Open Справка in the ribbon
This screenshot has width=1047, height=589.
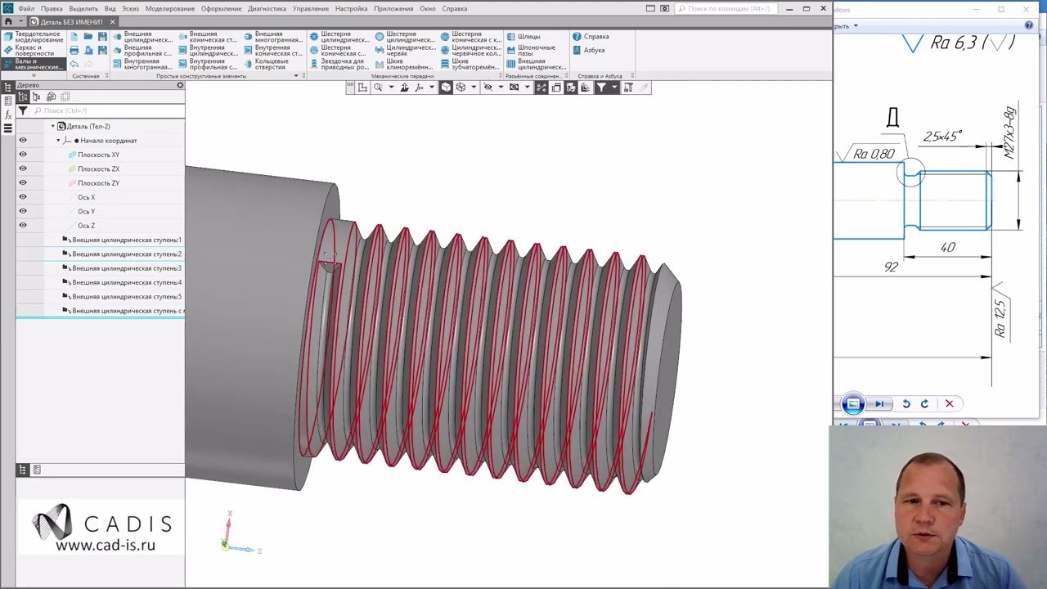point(591,37)
